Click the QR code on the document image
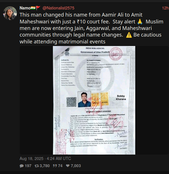169x174 pixels. point(71,102)
